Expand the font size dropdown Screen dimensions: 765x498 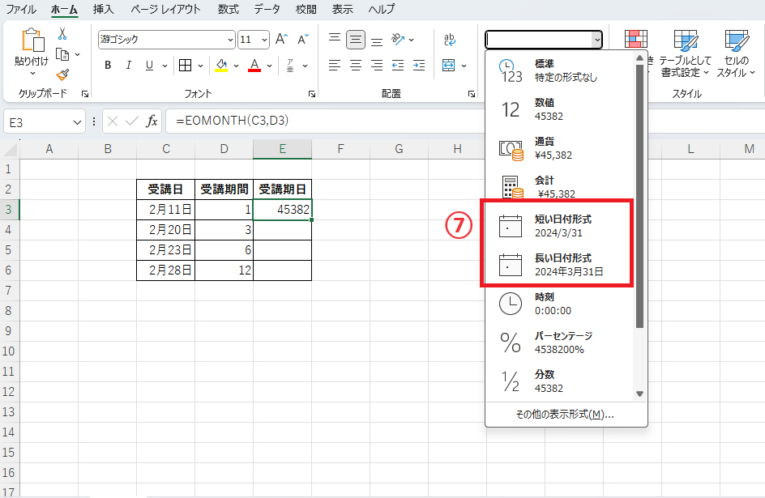coord(265,40)
